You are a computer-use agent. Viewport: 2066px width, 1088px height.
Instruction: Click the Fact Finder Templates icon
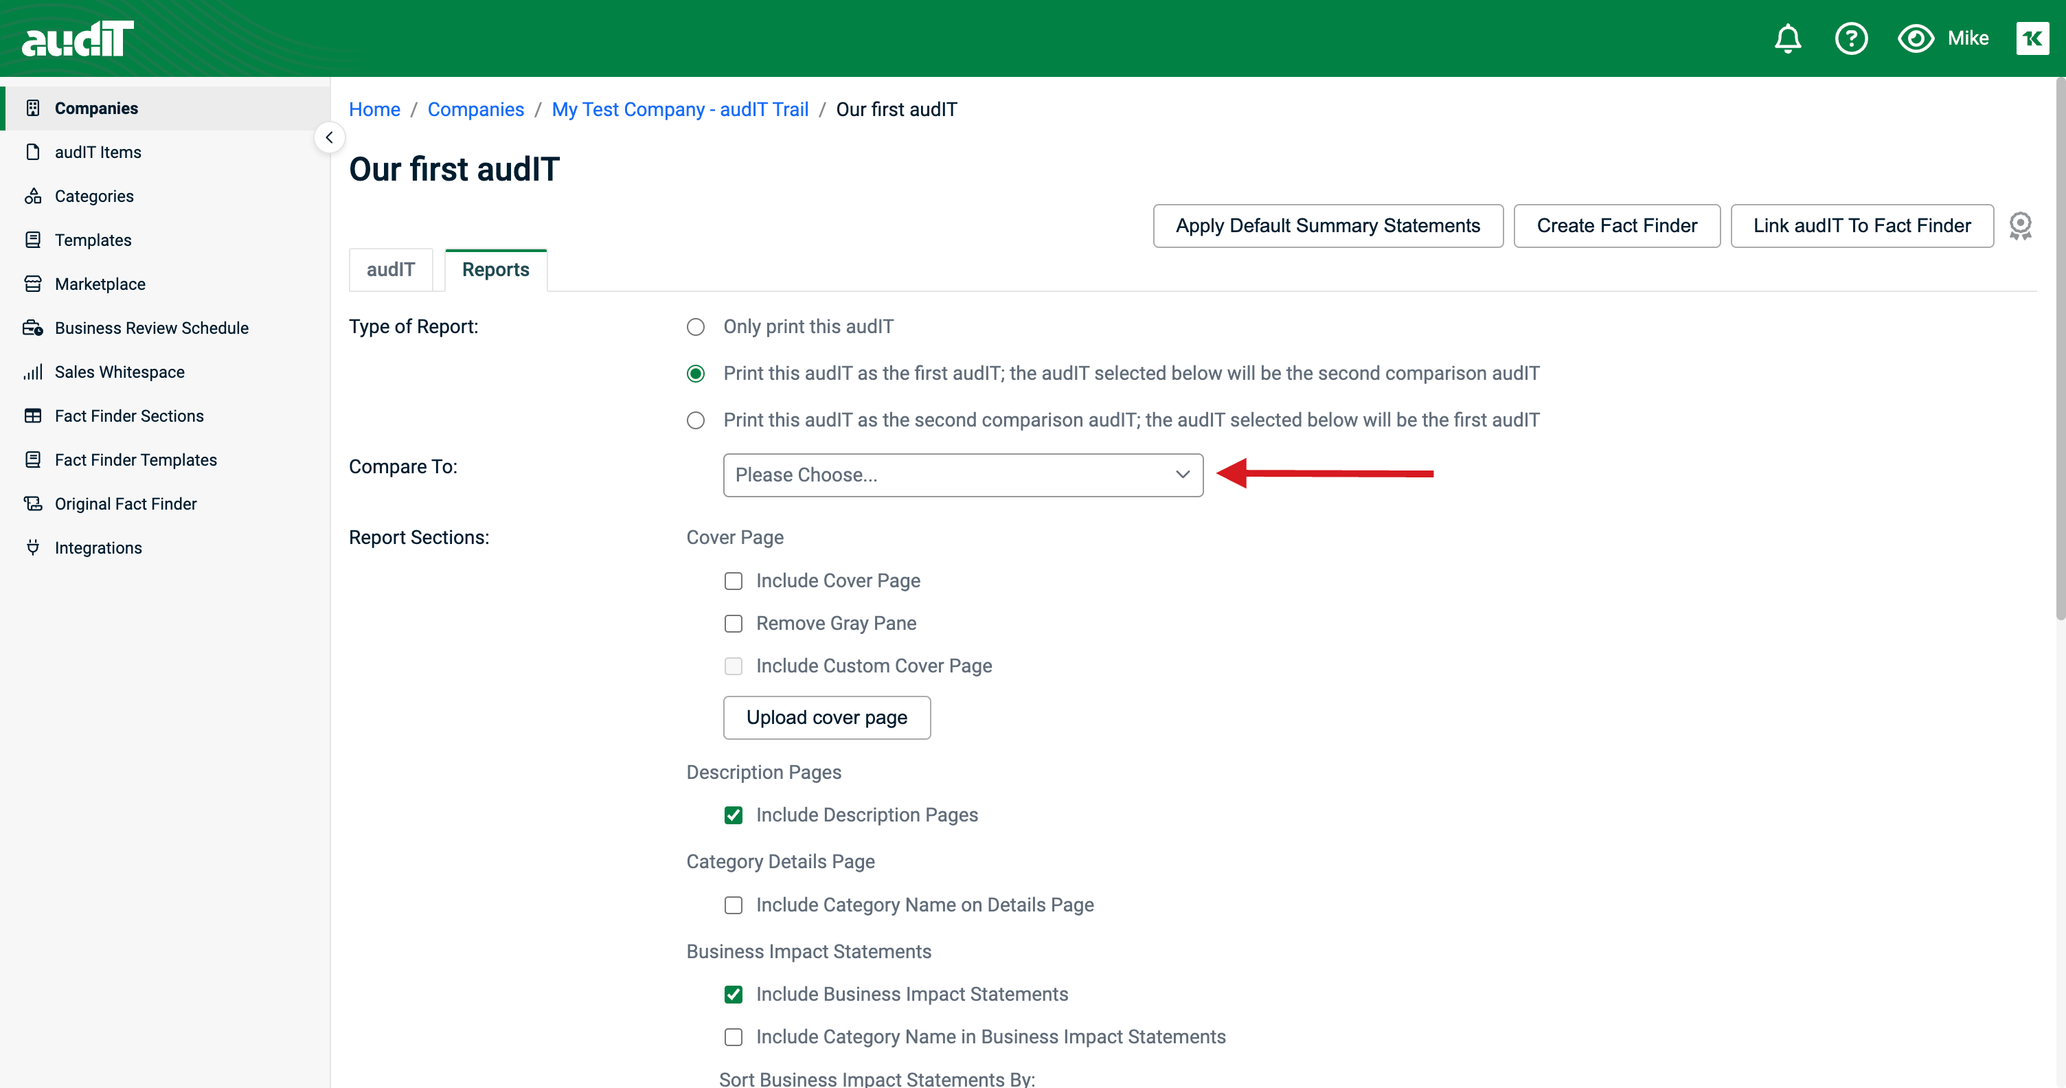coord(33,460)
